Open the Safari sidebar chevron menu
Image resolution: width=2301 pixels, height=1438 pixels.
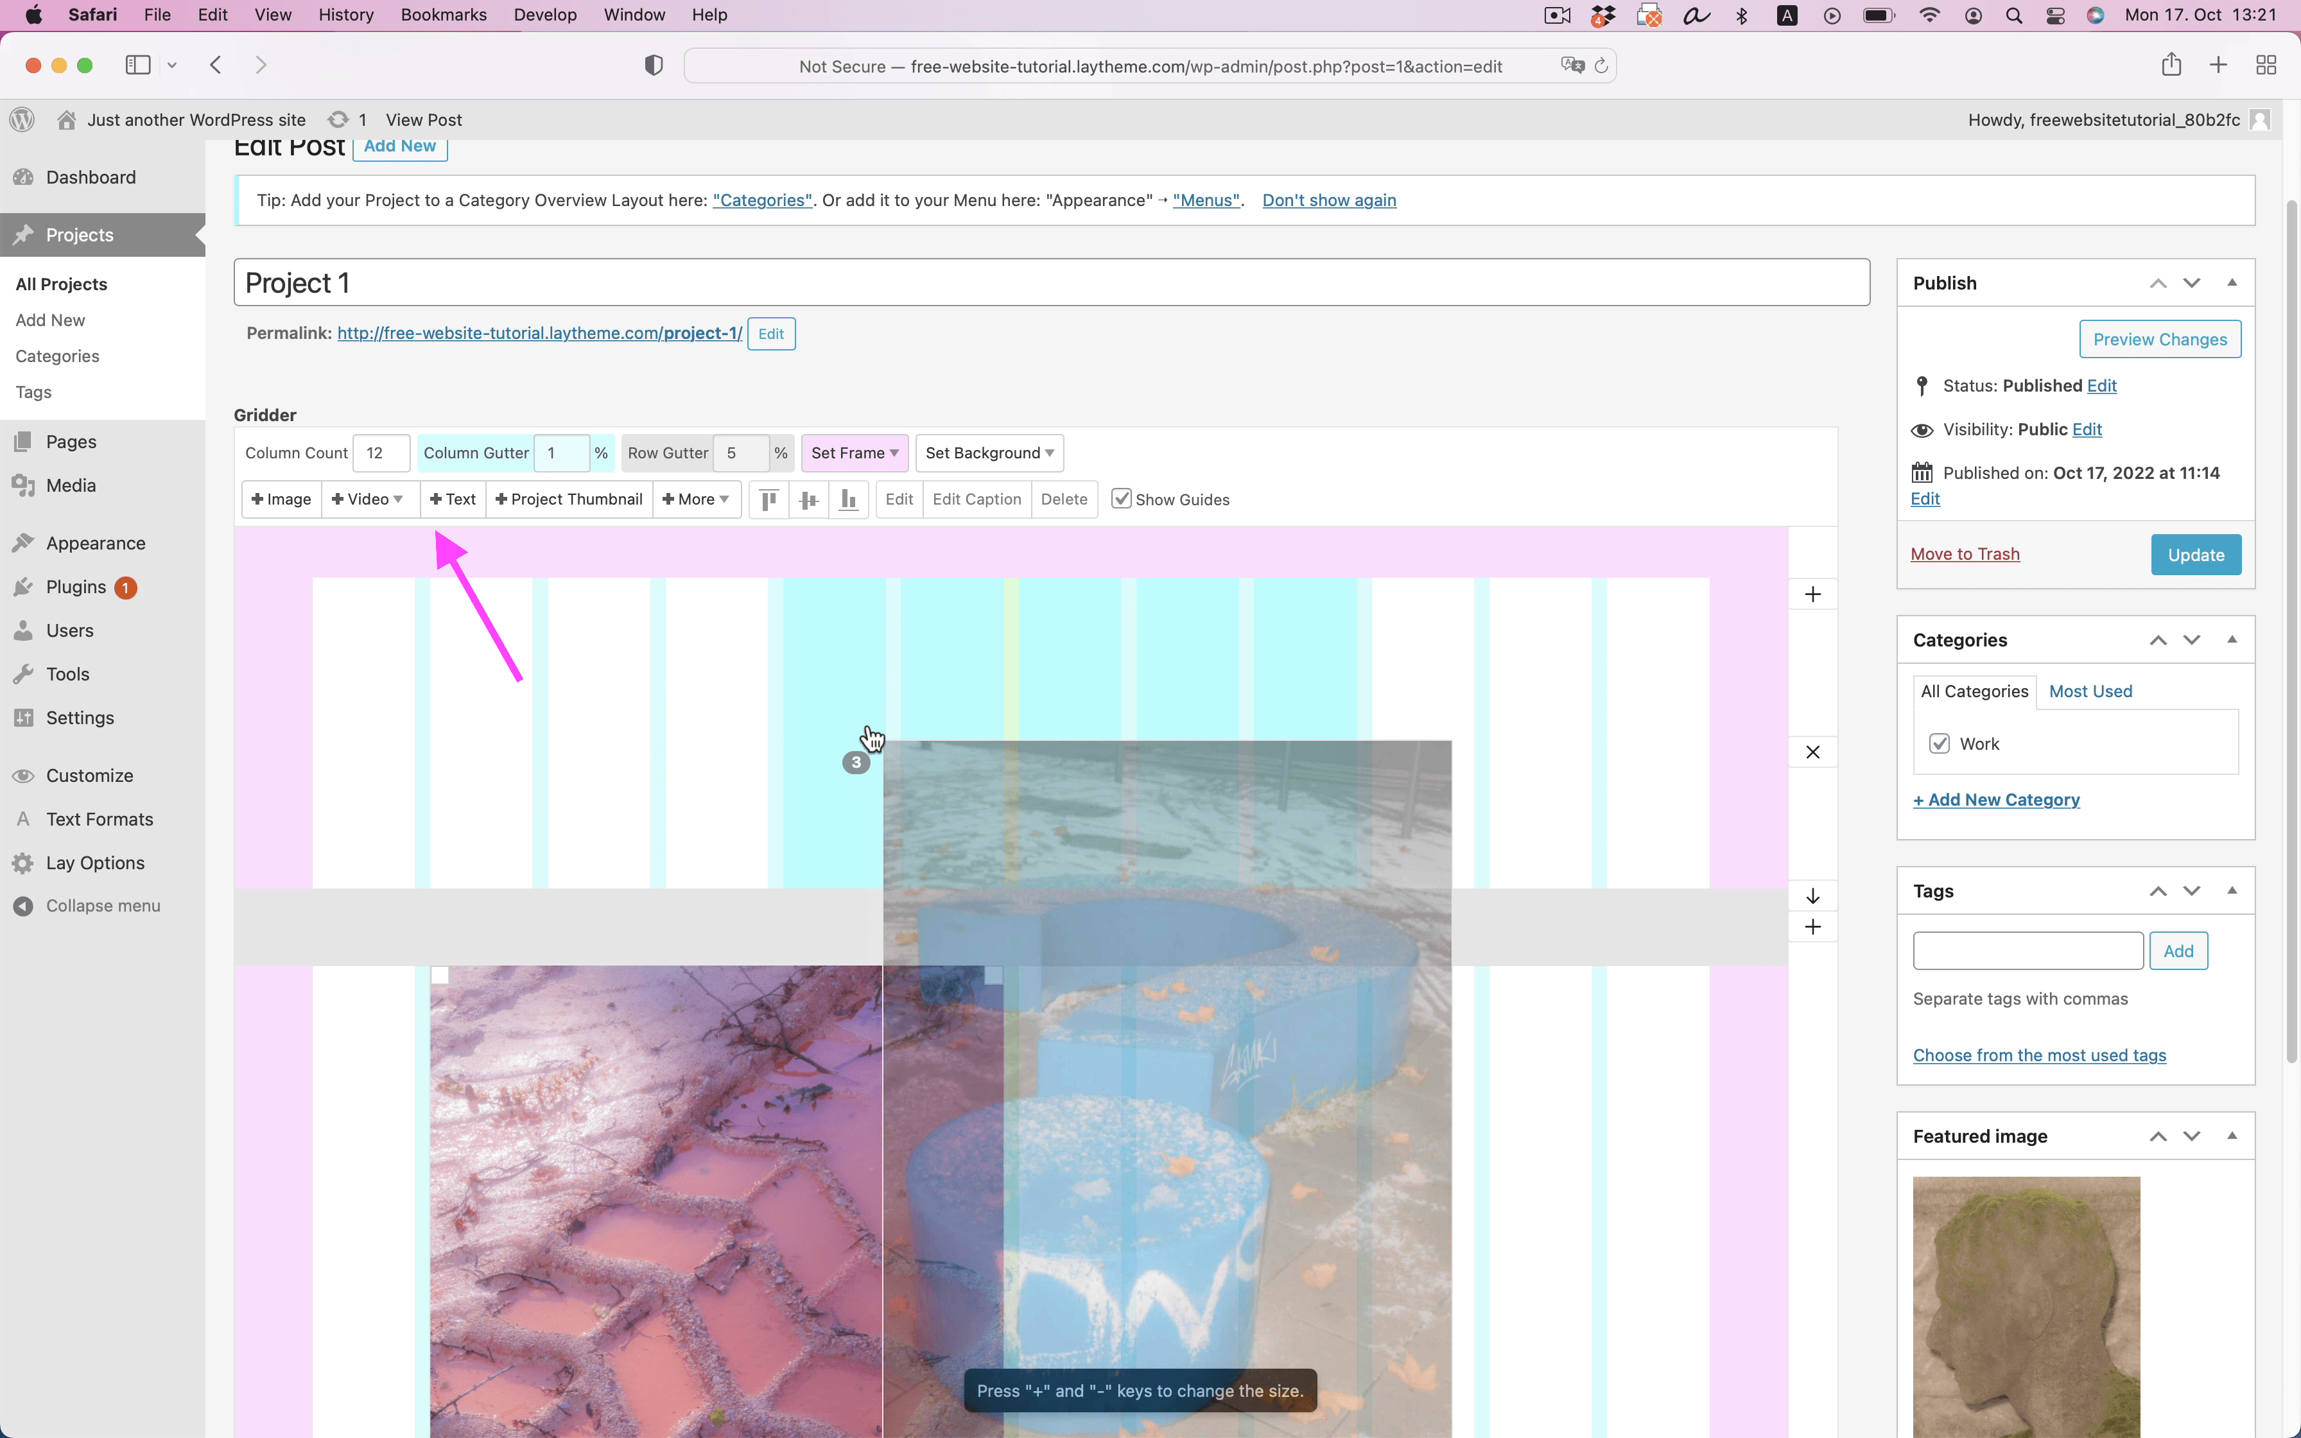pos(172,65)
